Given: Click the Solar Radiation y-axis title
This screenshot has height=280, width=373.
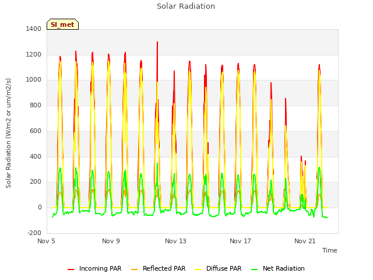Looking at the screenshot, I should 8,133.
